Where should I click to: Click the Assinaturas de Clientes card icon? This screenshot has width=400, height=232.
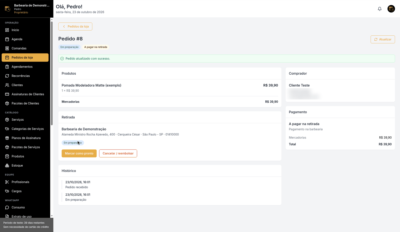point(7,94)
